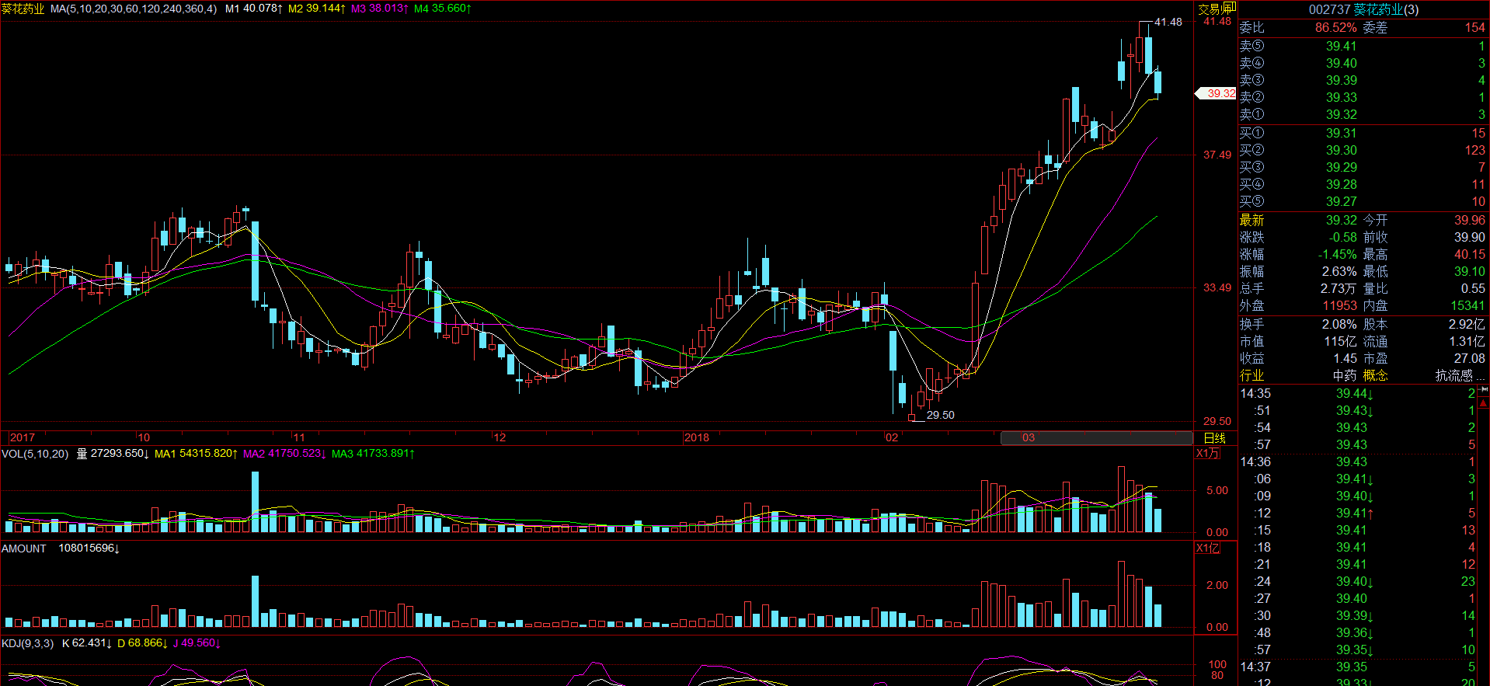Click the 最低 39.10 low price field

[1424, 271]
